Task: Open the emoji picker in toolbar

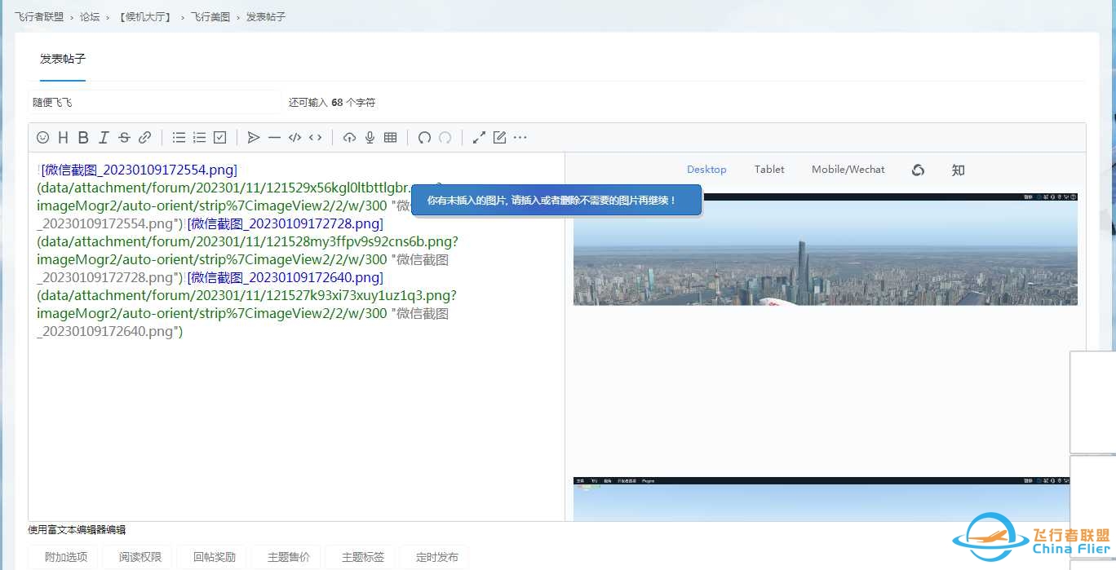Action: 43,138
